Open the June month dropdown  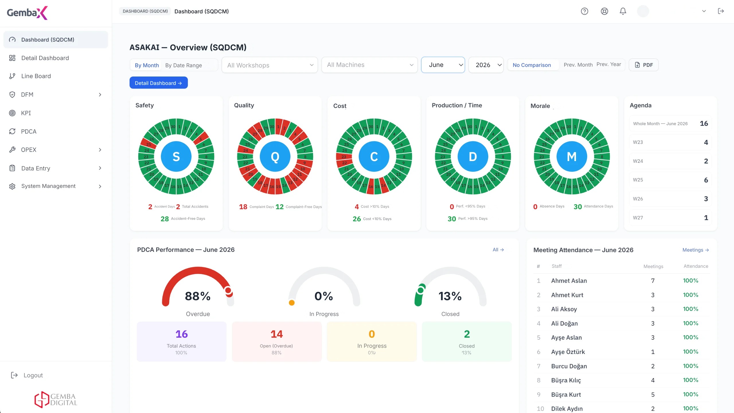pyautogui.click(x=443, y=65)
